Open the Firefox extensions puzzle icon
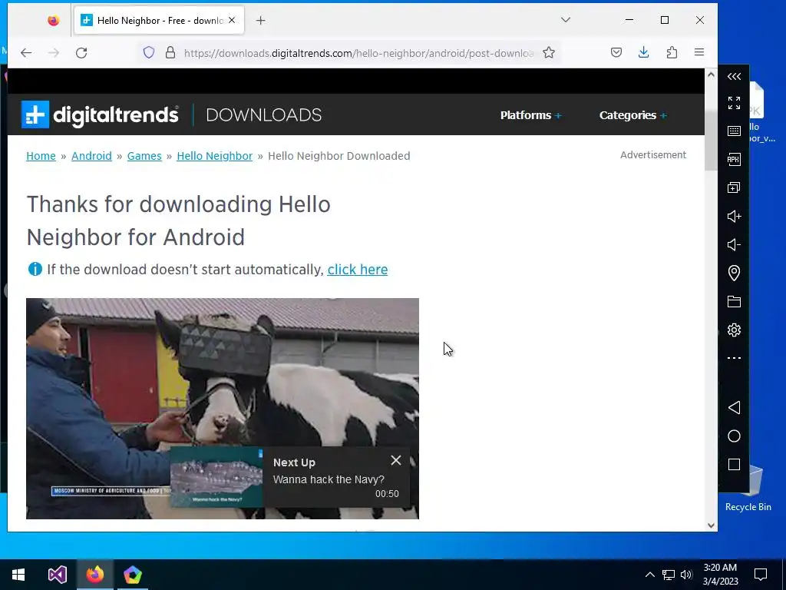The image size is (786, 590). tap(672, 53)
